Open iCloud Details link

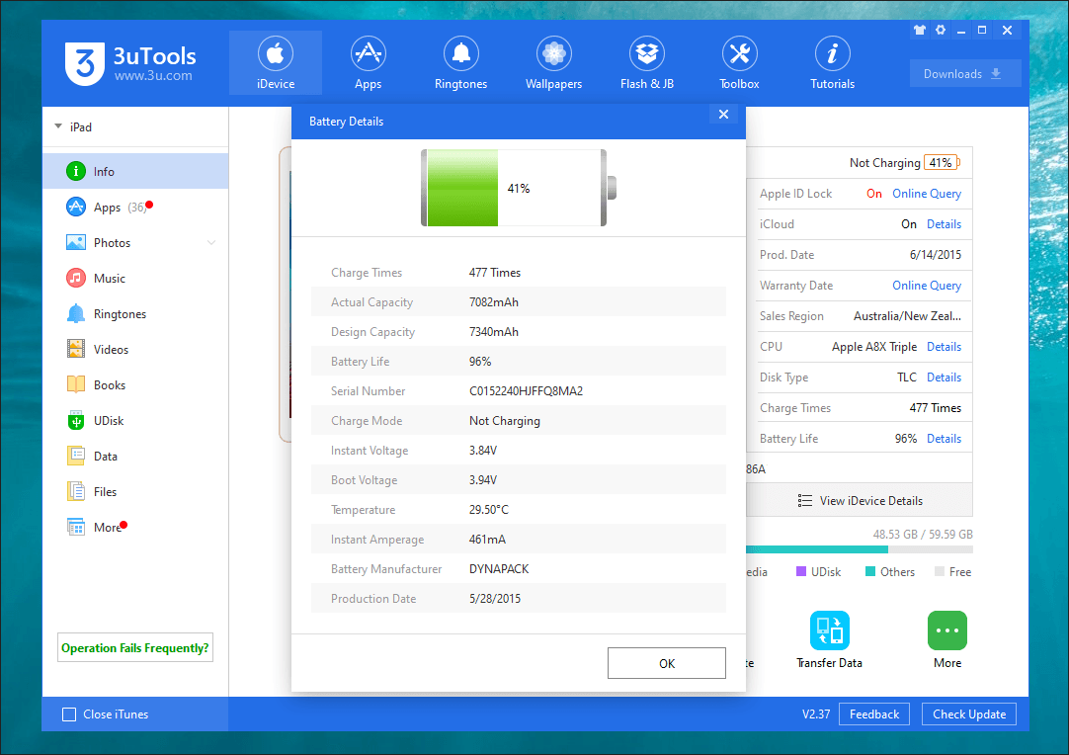click(944, 224)
